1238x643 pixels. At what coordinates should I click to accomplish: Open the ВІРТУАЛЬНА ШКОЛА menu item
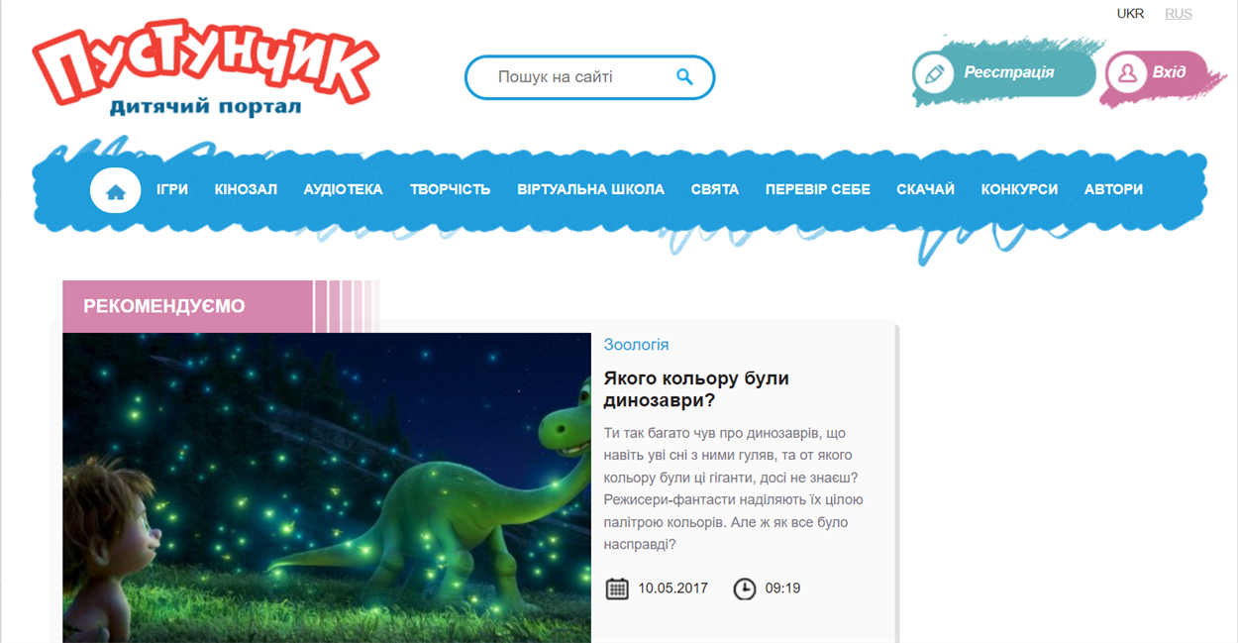coord(590,189)
